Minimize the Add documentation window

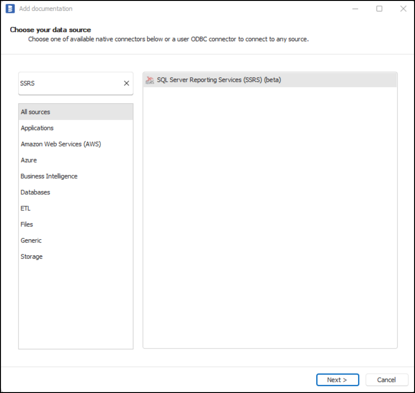[x=355, y=9]
